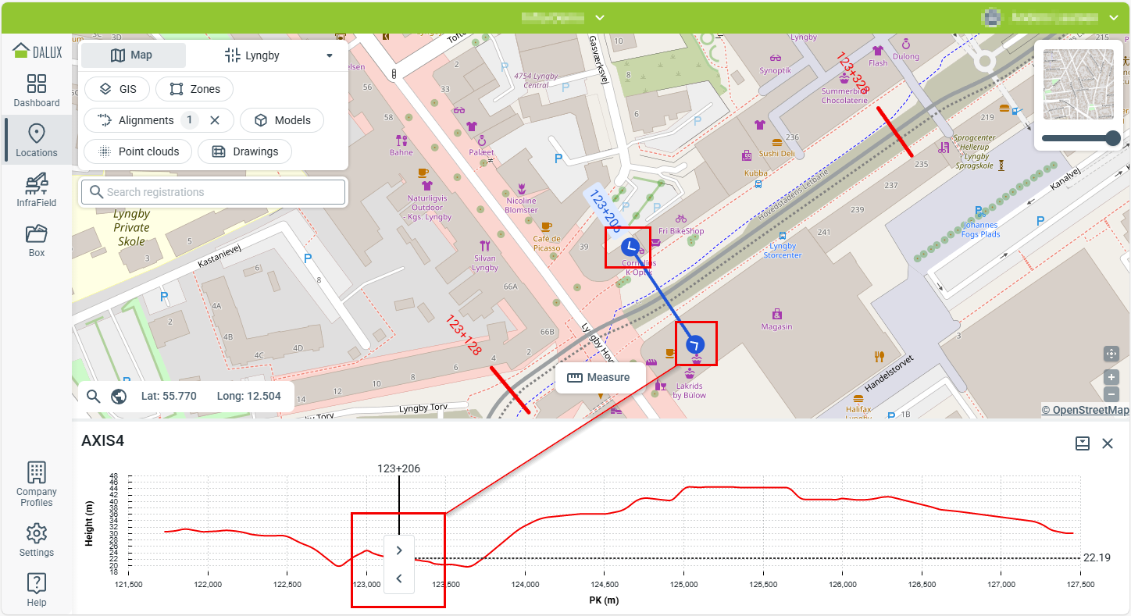This screenshot has width=1131, height=616.
Task: Open InfraField in the sidebar
Action: point(37,190)
